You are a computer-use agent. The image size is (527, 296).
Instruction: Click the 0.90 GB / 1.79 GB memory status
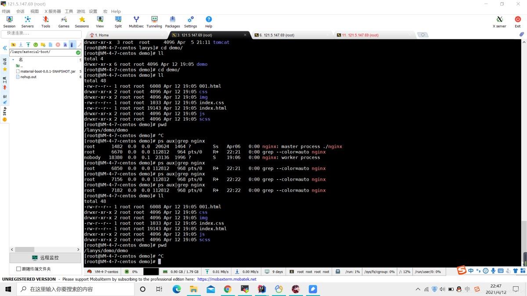[181, 271]
